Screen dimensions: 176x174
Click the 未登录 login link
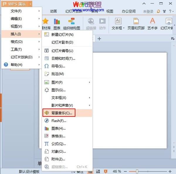coord(148,12)
